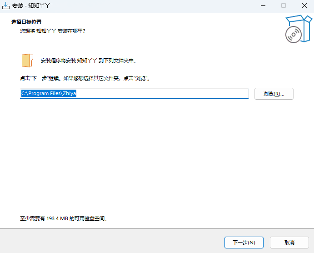Click the yellow folder icon
This screenshot has width=314, height=253.
pyautogui.click(x=27, y=60)
